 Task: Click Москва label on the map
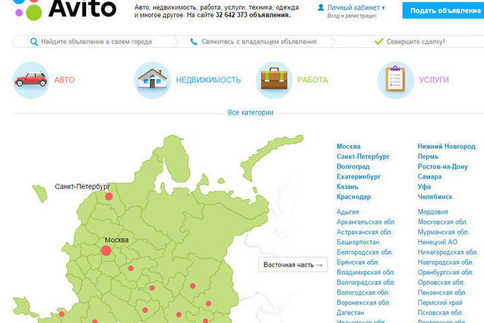tap(117, 240)
